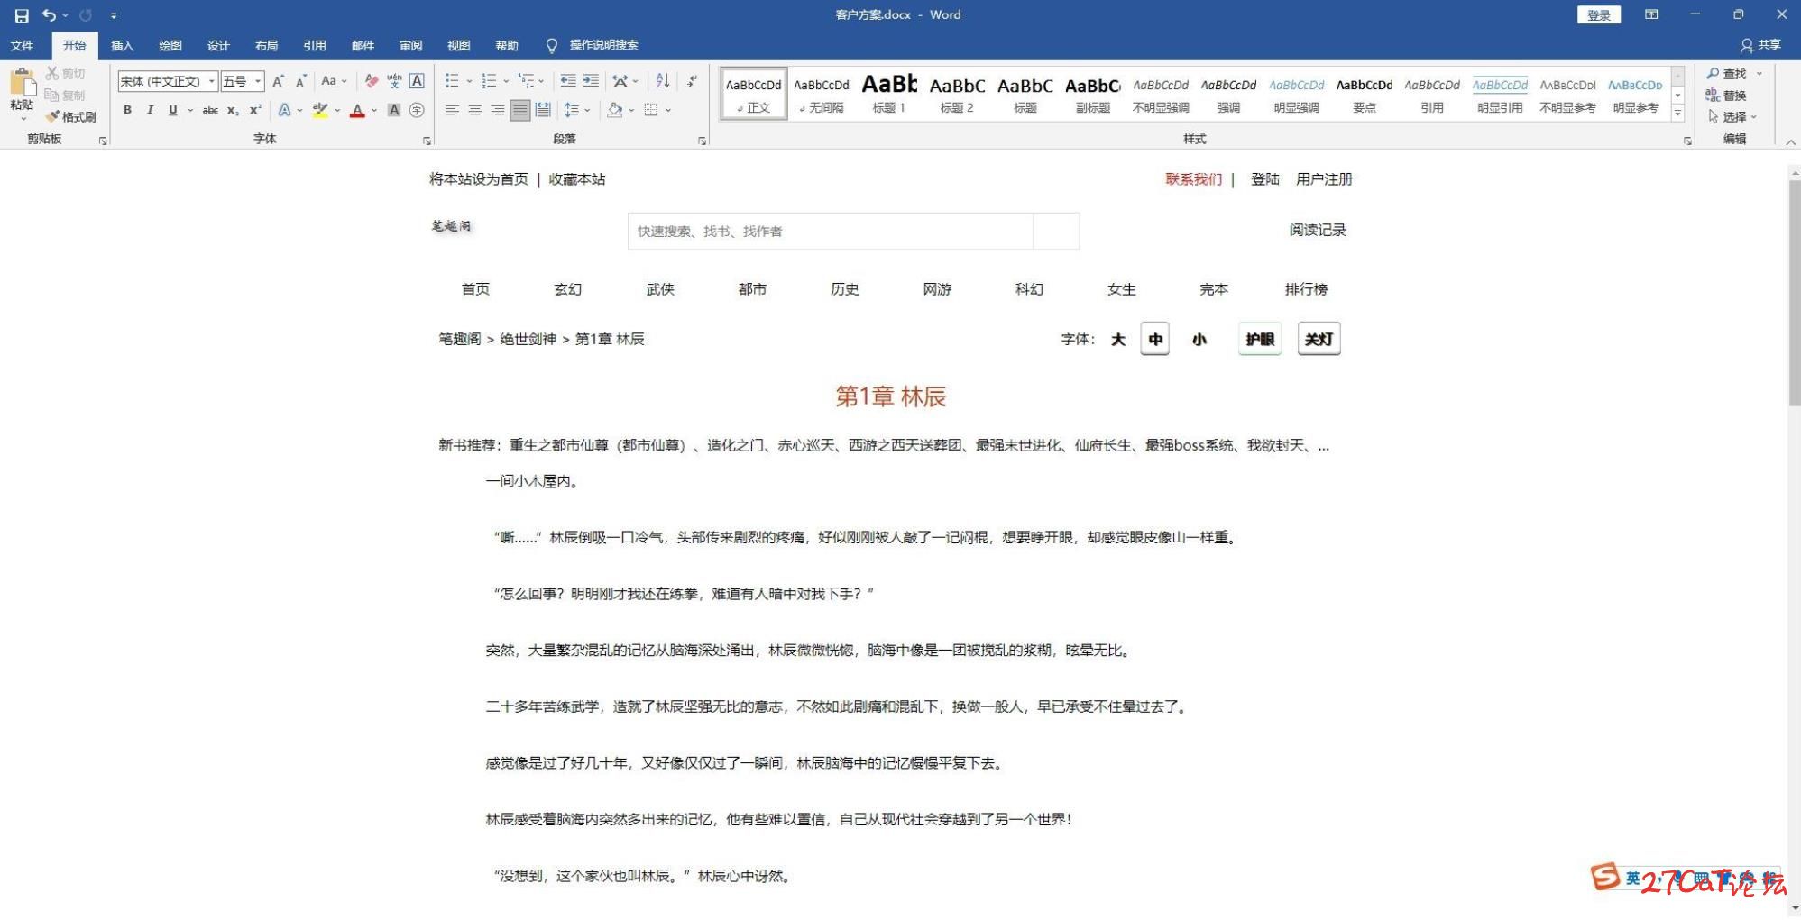This screenshot has width=1801, height=920.
Task: Open the font dialog launcher
Action: pyautogui.click(x=427, y=141)
